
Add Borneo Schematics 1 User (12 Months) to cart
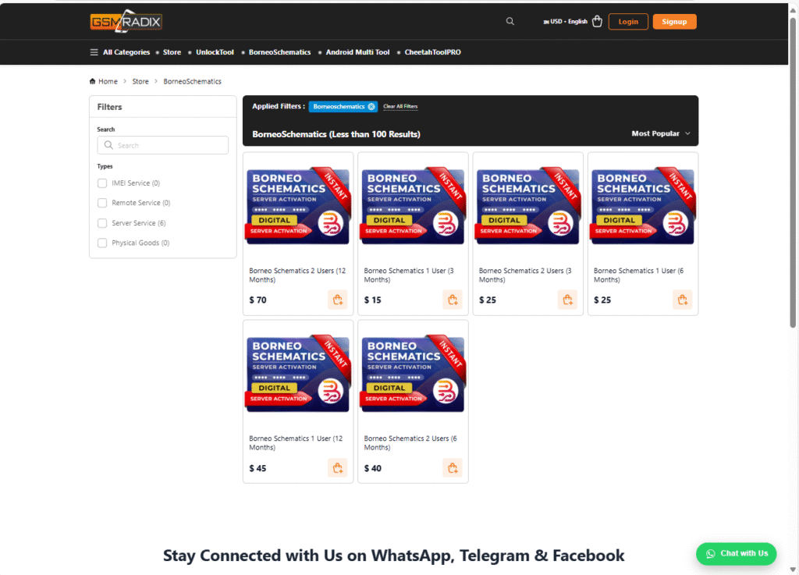(337, 467)
